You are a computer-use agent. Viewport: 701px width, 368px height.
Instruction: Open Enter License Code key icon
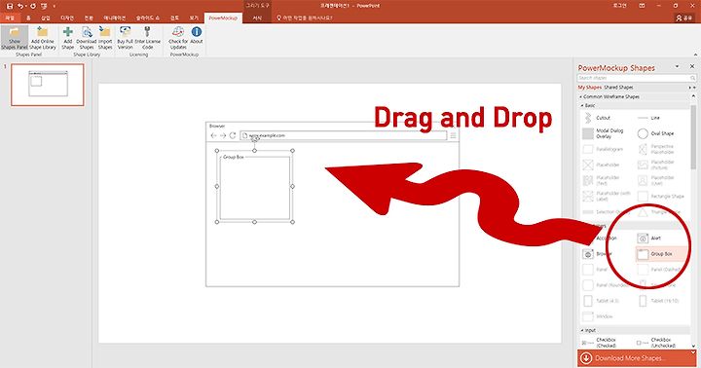pyautogui.click(x=147, y=31)
